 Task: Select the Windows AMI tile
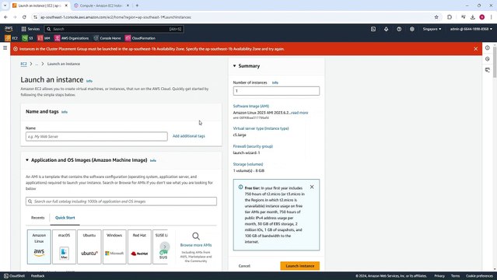(114, 247)
